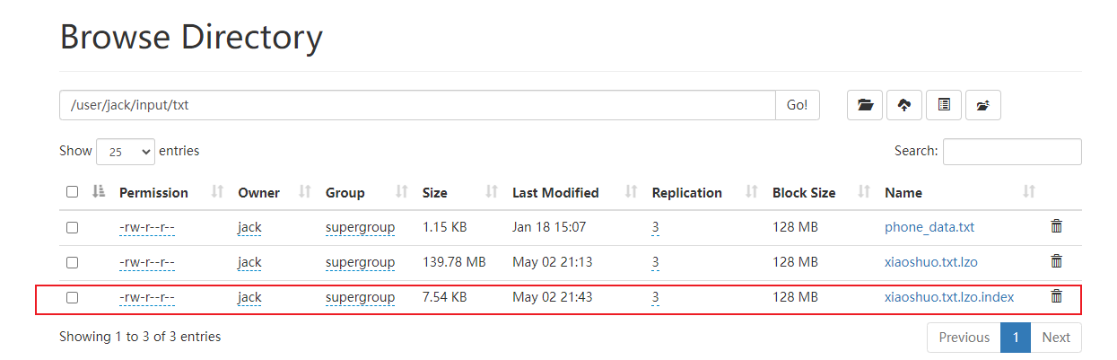Click the Search input field

click(x=1012, y=152)
